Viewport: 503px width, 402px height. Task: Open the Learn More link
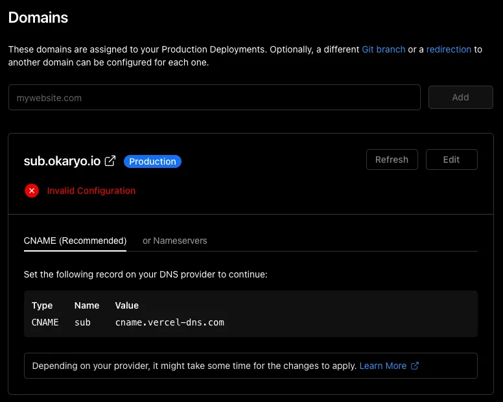[382, 366]
